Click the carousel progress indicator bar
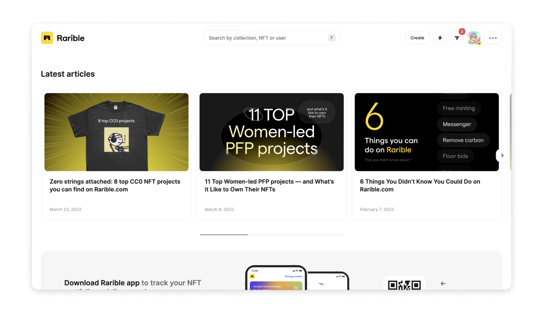This screenshot has height=314, width=559. 272,235
